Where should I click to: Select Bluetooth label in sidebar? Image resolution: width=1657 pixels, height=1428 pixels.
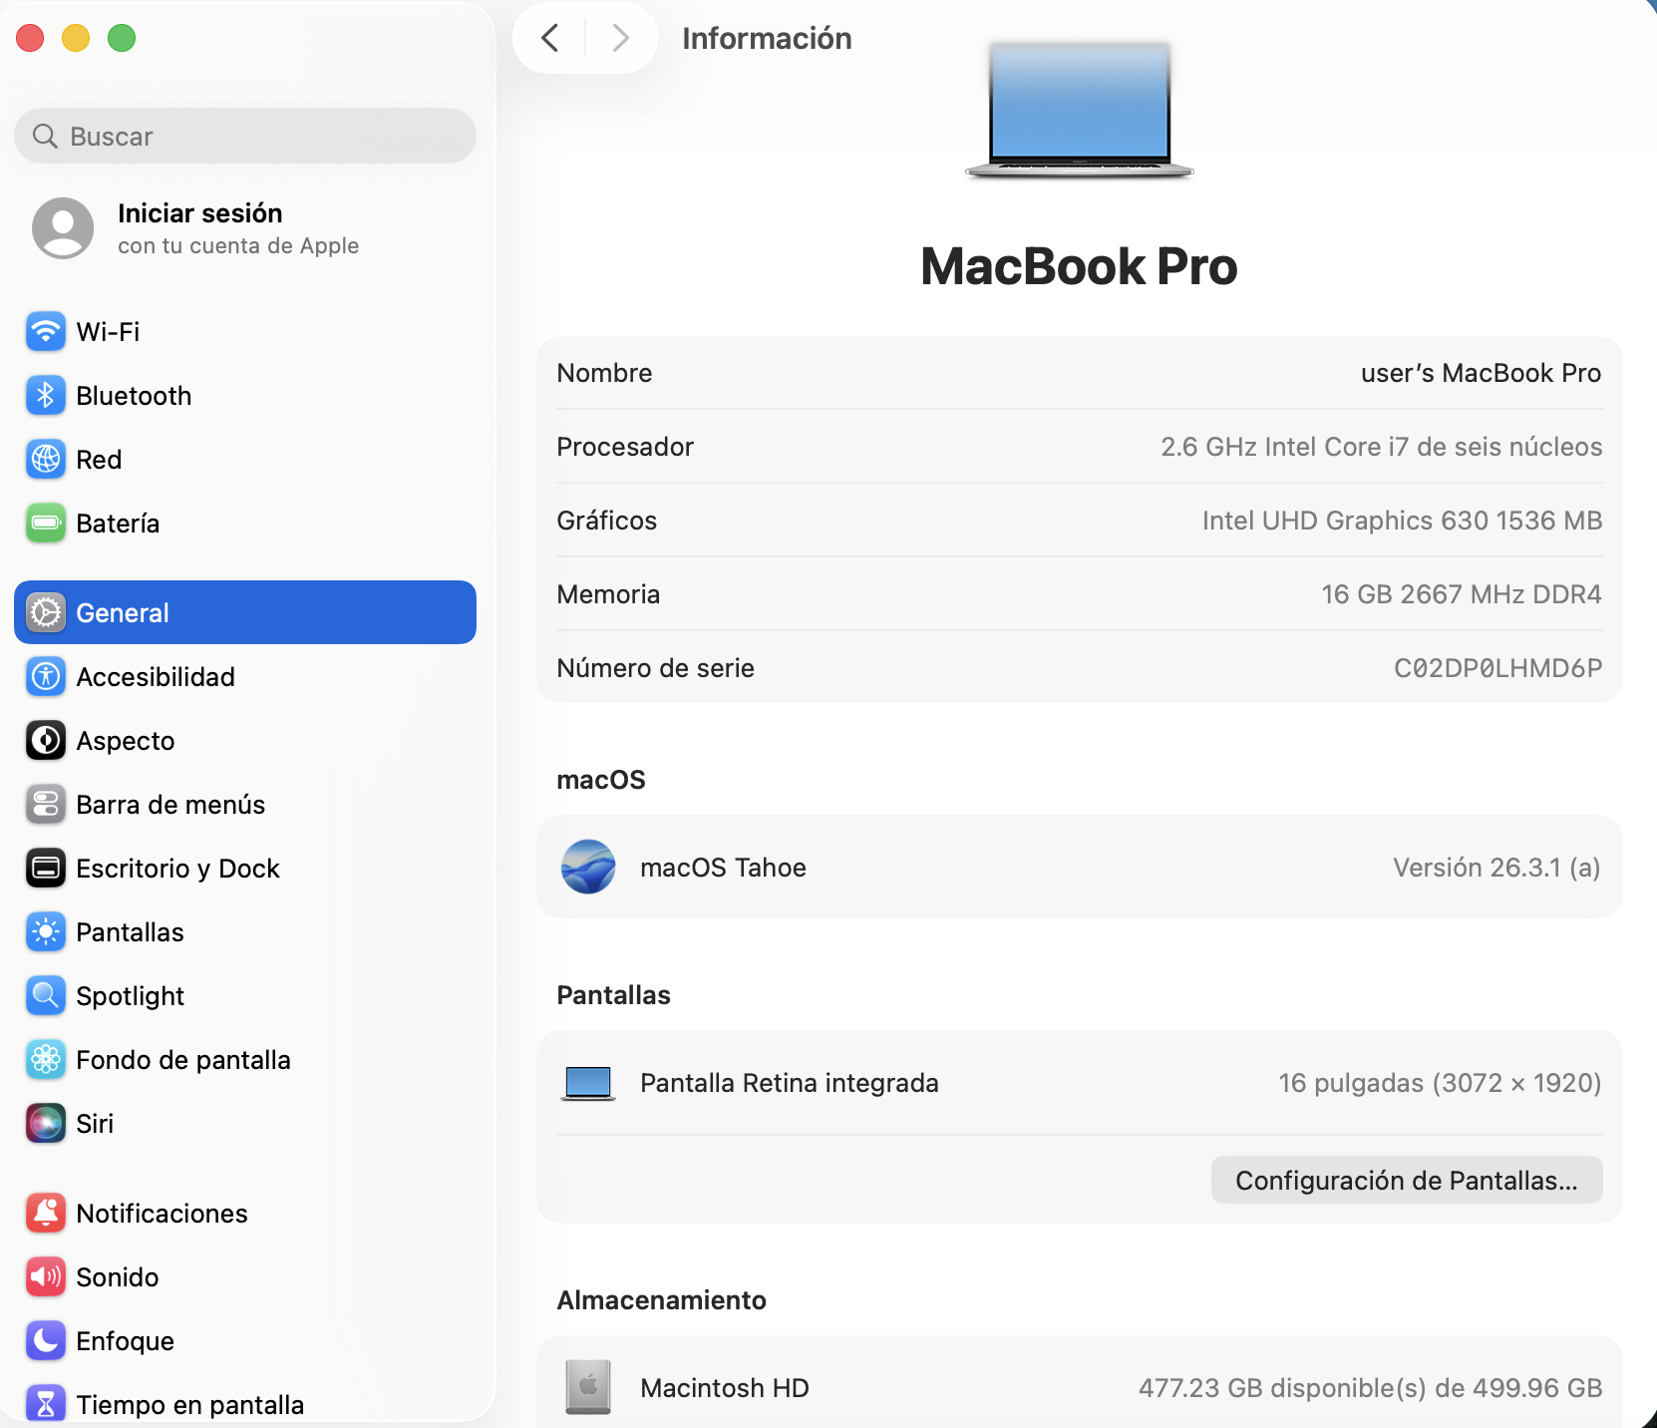(x=134, y=396)
